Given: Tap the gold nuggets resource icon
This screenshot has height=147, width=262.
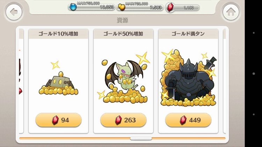Looking at the screenshot, I should [x=122, y=7].
